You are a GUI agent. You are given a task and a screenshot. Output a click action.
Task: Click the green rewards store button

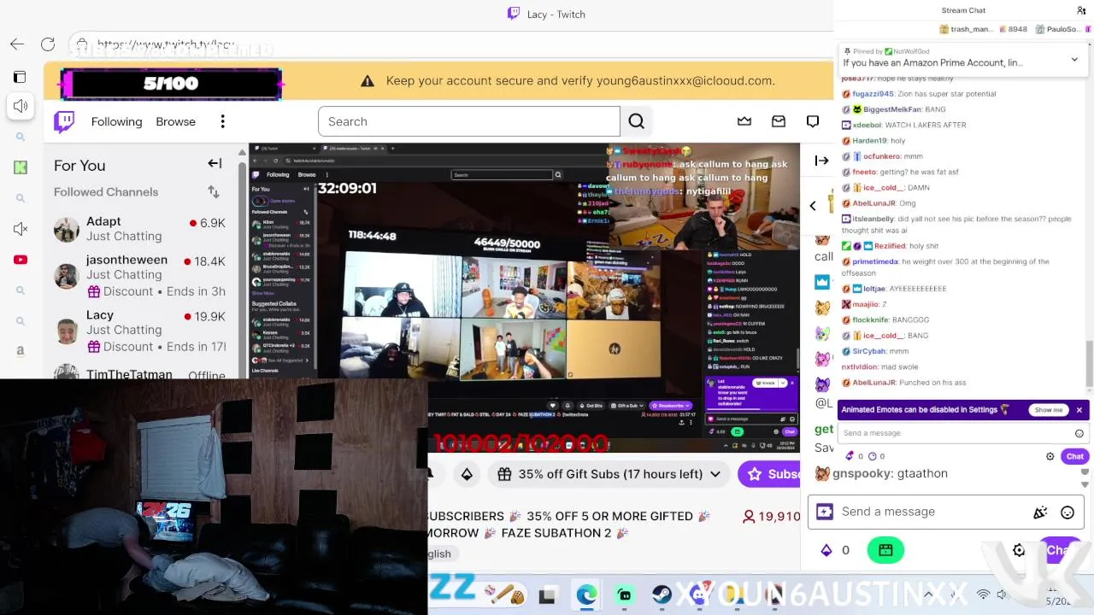[x=885, y=550]
